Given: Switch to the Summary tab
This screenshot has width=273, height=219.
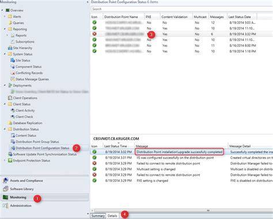Looking at the screenshot, I should click(98, 216).
